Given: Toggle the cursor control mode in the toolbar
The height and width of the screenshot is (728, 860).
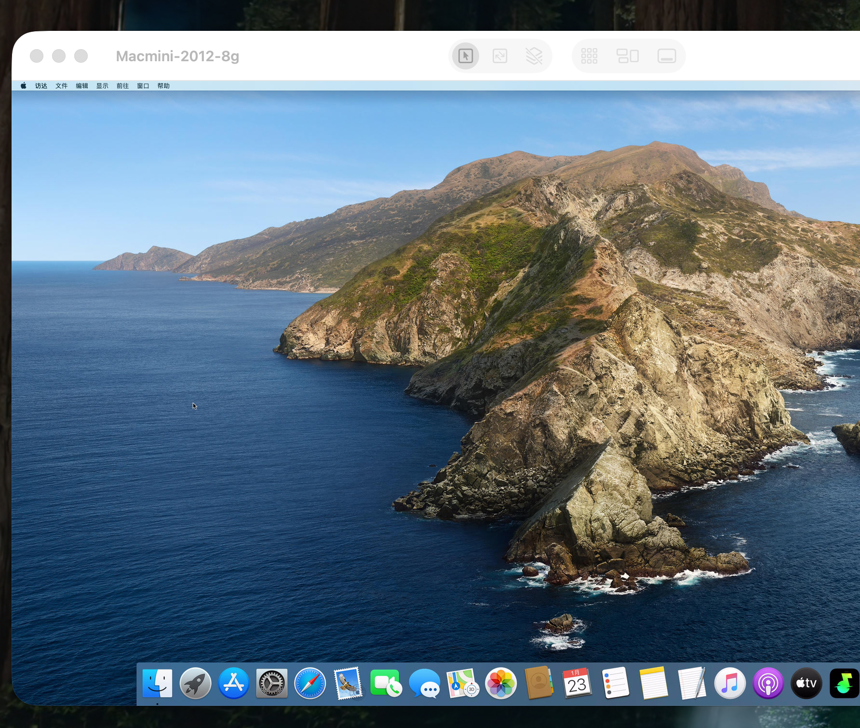Looking at the screenshot, I should [x=465, y=56].
